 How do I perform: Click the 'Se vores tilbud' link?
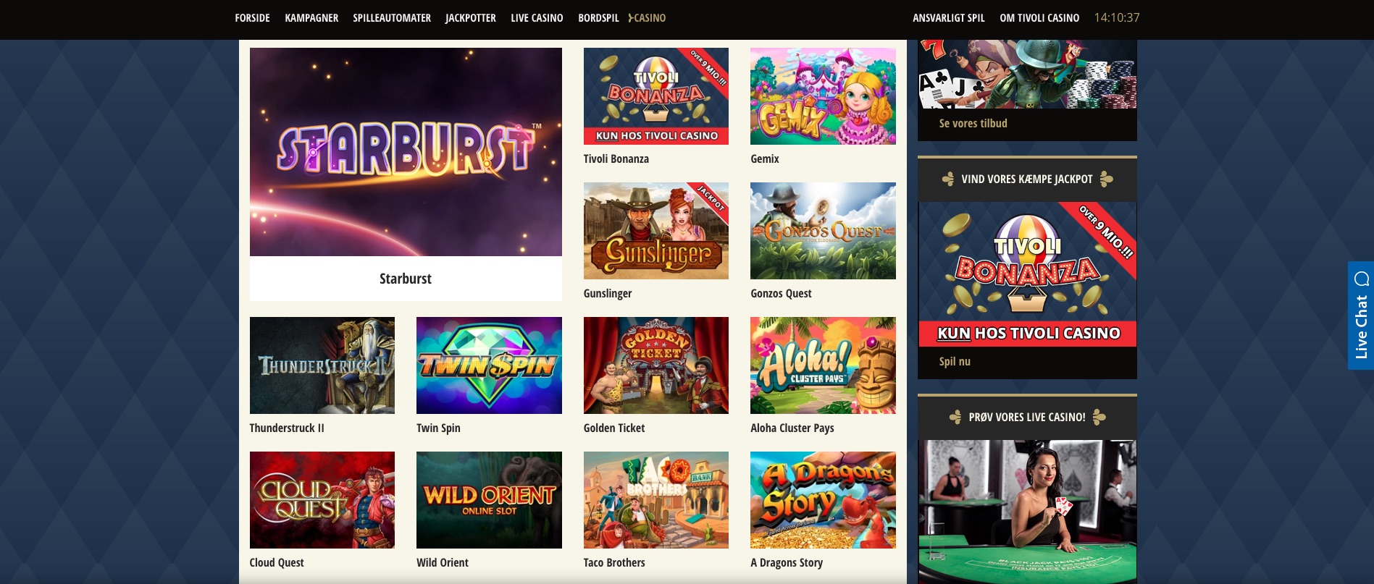click(x=973, y=124)
